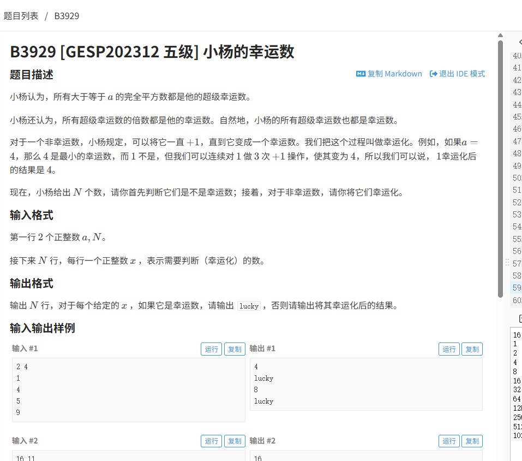Collapse the code editor panel via the chevron
This screenshot has height=461, width=522.
[x=520, y=42]
